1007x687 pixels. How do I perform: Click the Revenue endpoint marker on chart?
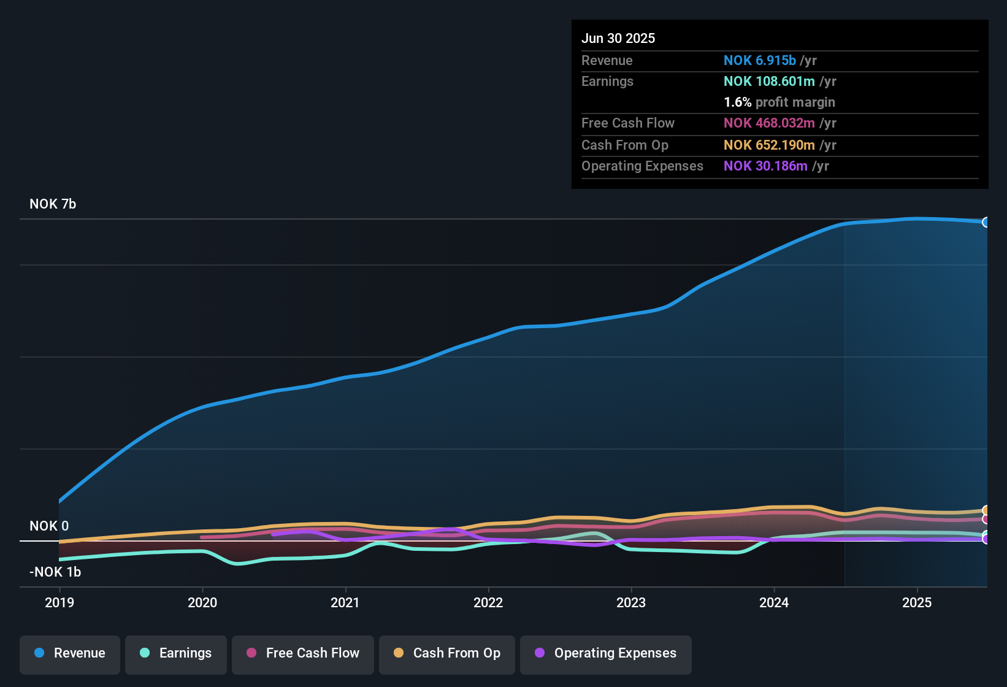pyautogui.click(x=986, y=222)
